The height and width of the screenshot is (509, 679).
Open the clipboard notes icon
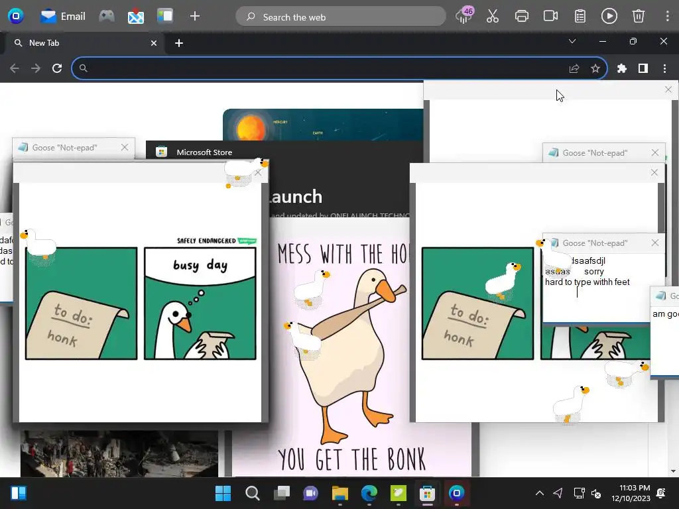(x=580, y=17)
